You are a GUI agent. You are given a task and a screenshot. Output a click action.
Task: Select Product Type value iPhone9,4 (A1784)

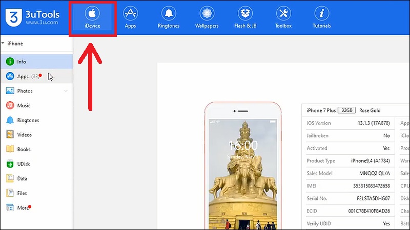click(370, 160)
